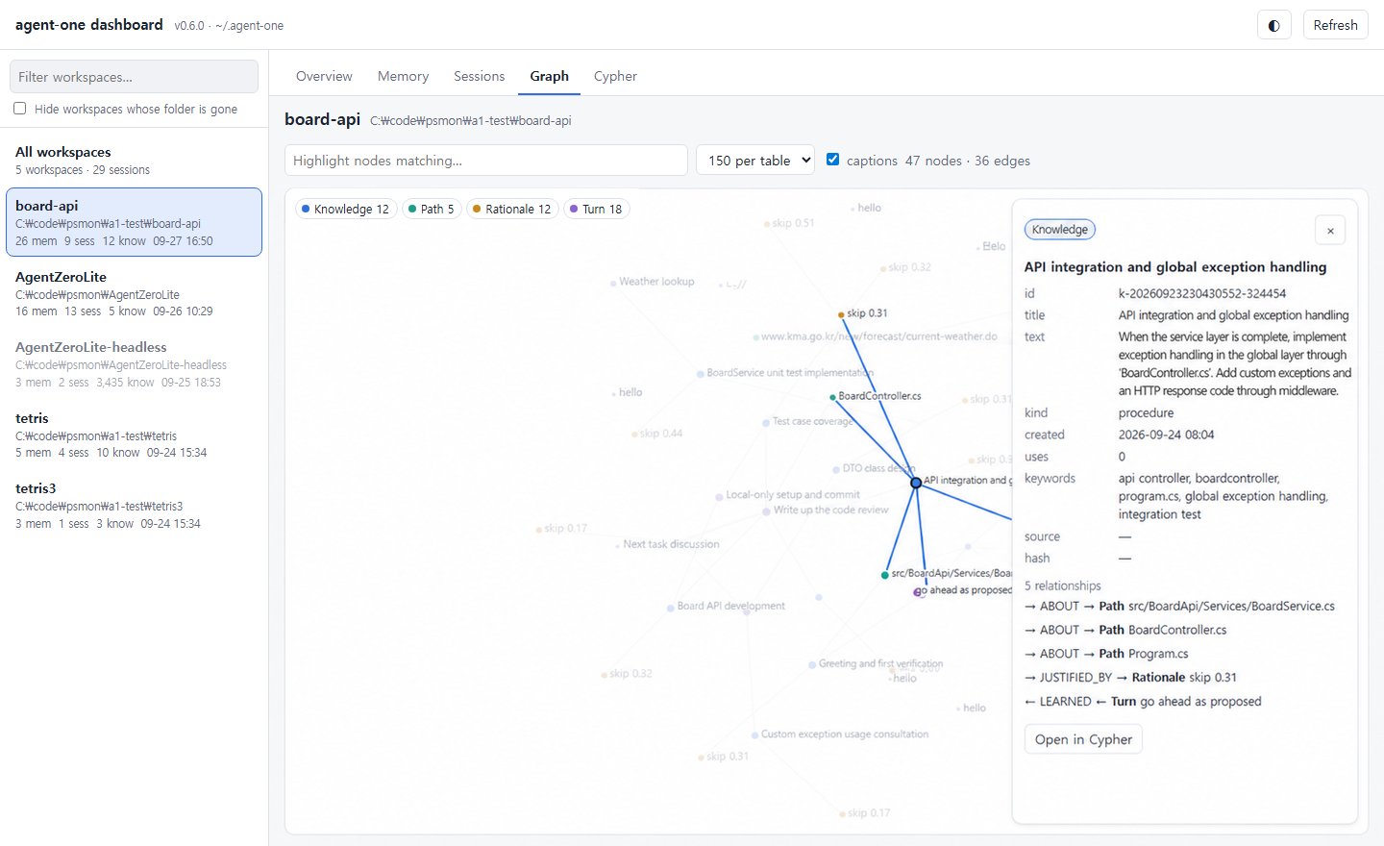The height and width of the screenshot is (846, 1384).
Task: Click the Custom exception usage consultation node
Action: pyautogui.click(x=754, y=735)
